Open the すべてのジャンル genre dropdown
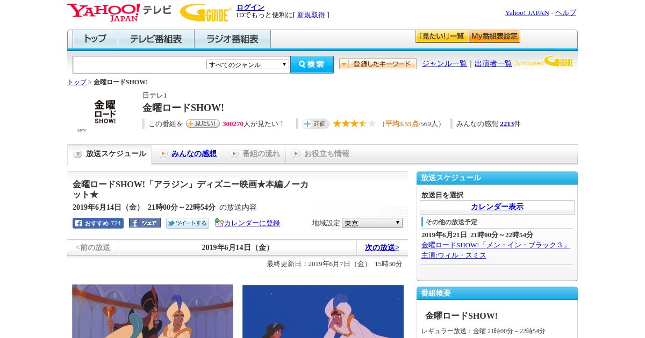 [248, 64]
